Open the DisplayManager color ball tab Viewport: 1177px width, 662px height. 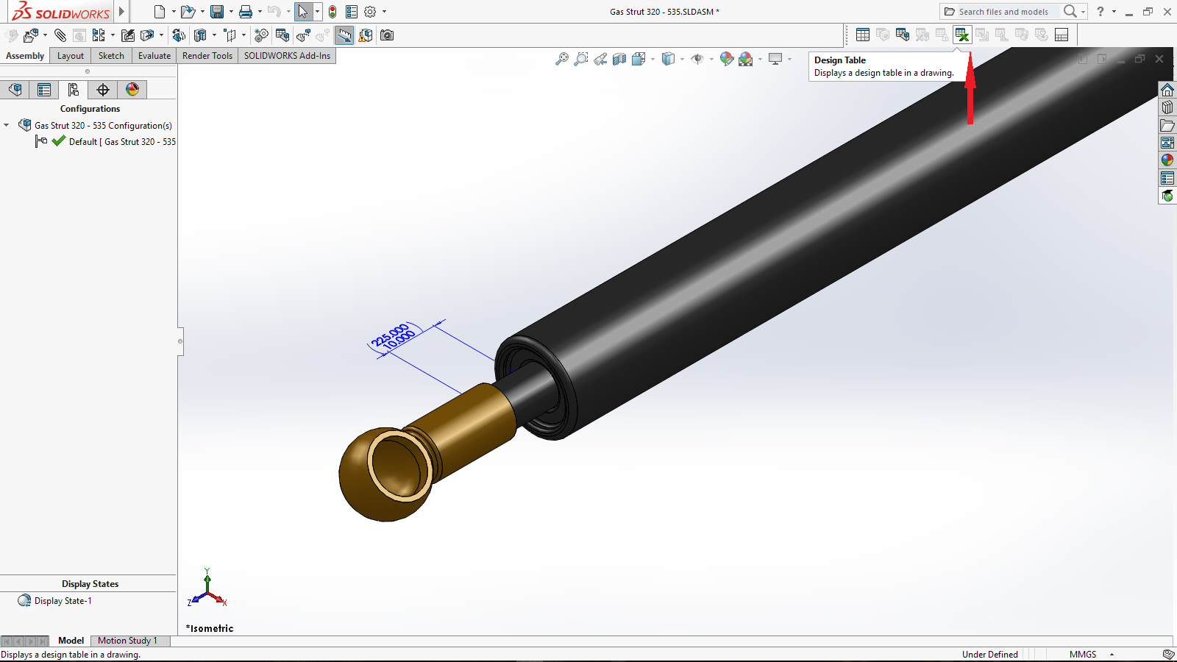click(132, 90)
